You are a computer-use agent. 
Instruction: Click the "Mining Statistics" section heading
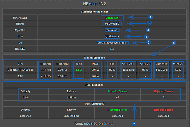point(95,58)
